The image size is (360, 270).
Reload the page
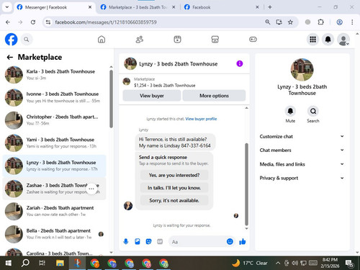[x=33, y=22]
